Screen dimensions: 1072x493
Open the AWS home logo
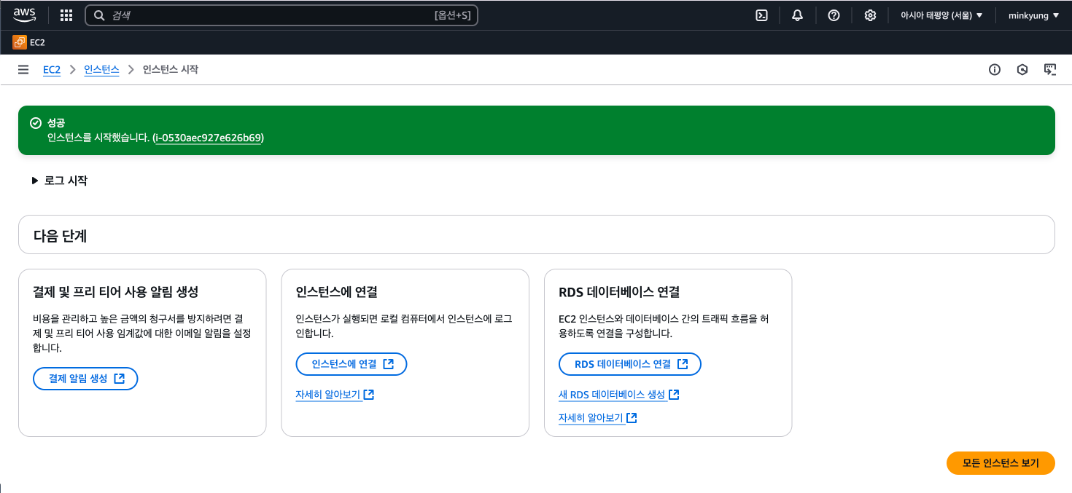point(25,15)
